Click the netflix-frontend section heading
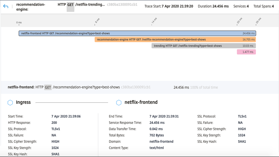Image resolution: width=279 pixels, height=157 pixels. (141, 102)
